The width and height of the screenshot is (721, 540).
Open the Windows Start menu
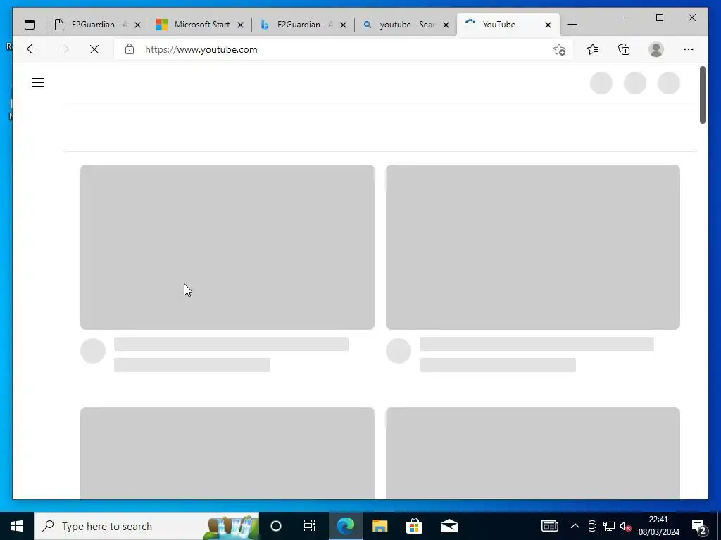pyautogui.click(x=17, y=526)
